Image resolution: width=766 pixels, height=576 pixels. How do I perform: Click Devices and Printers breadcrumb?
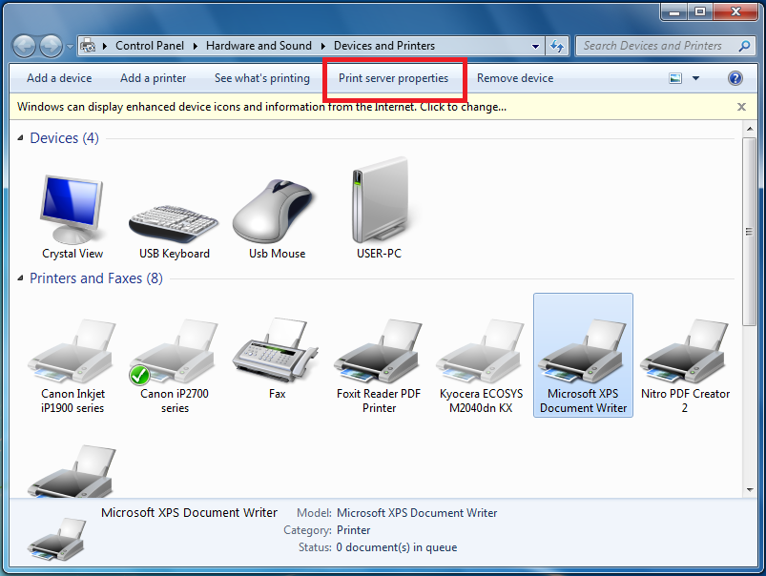[x=384, y=46]
